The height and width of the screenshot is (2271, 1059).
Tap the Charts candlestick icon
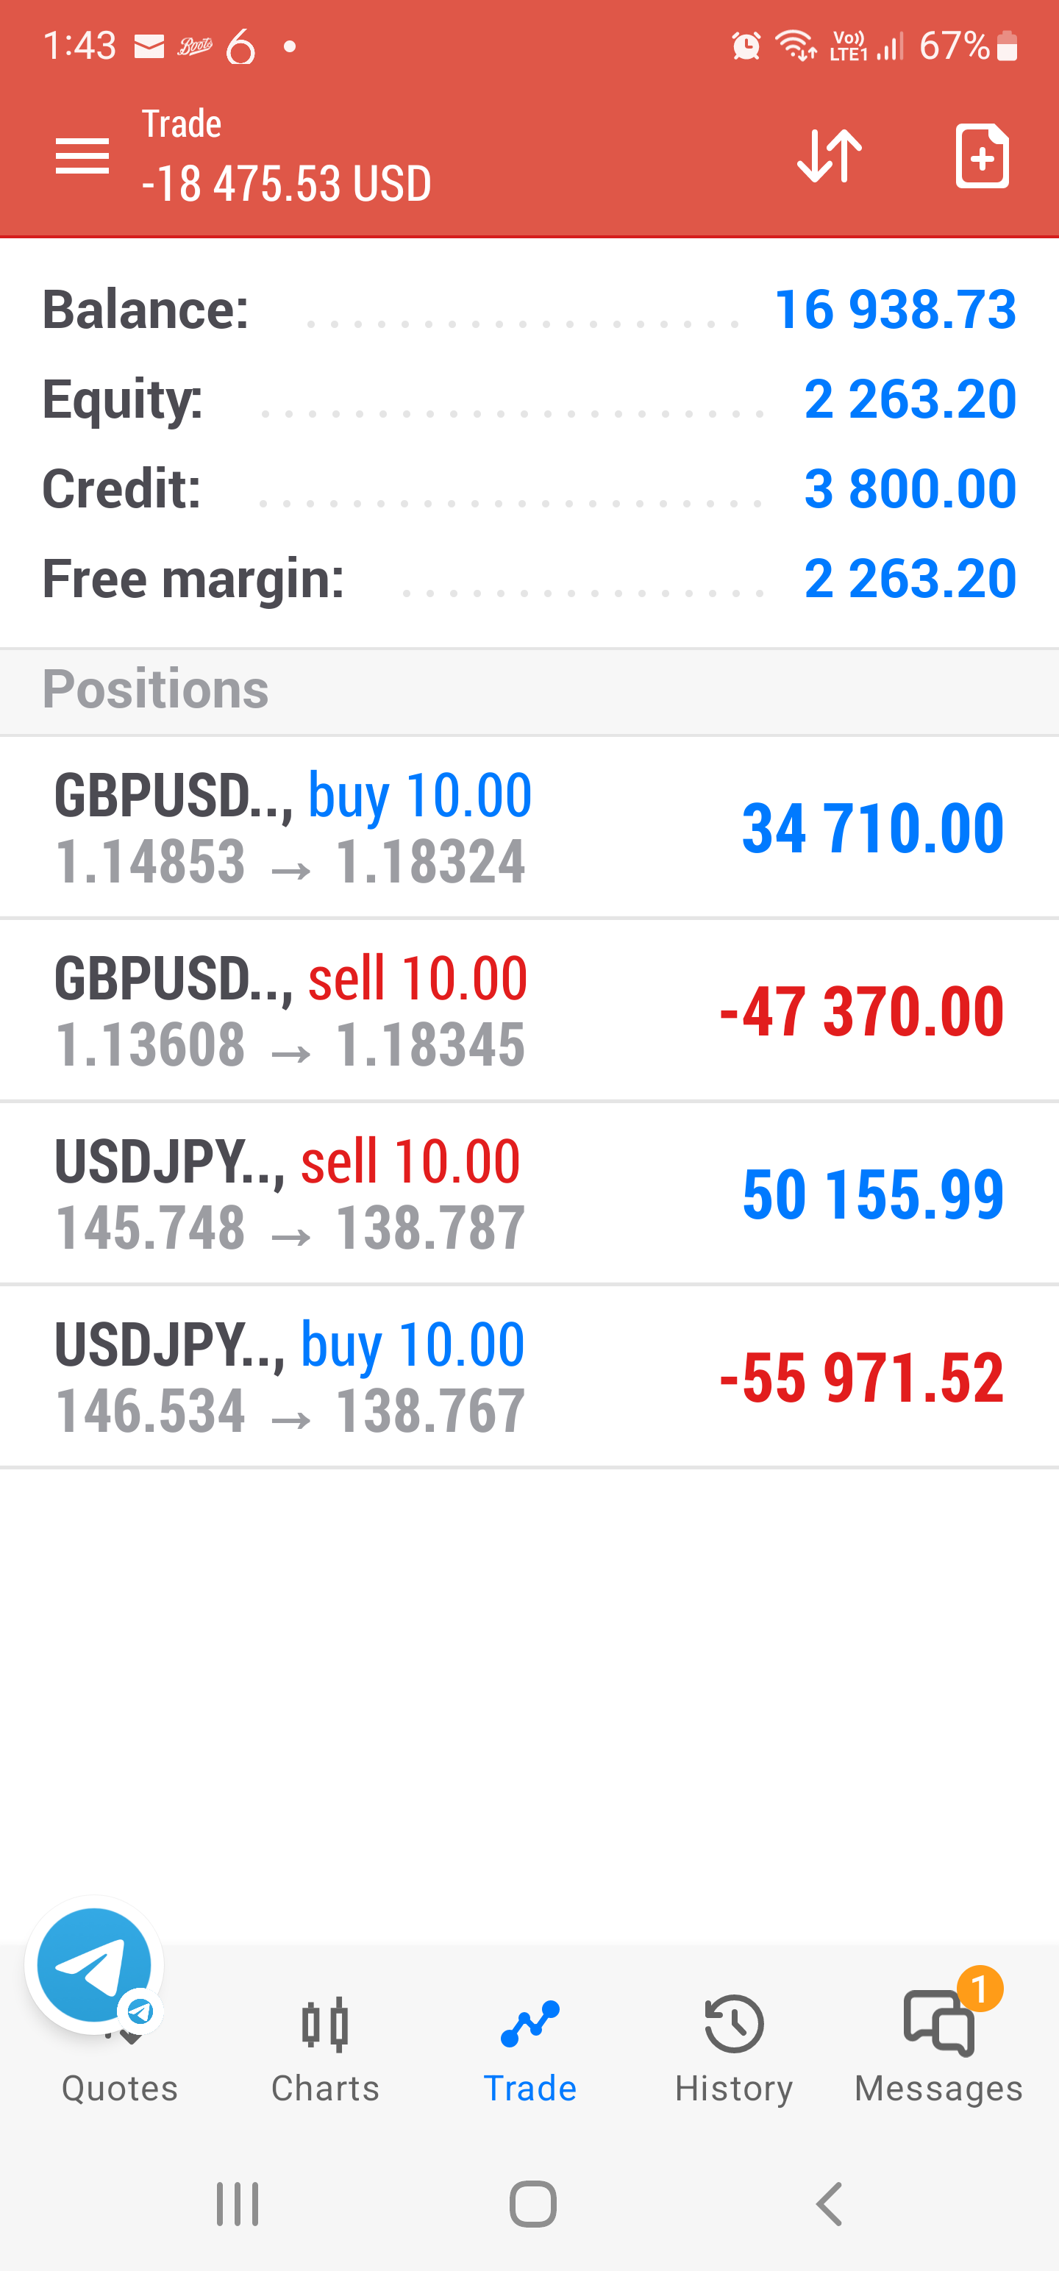[x=324, y=2024]
